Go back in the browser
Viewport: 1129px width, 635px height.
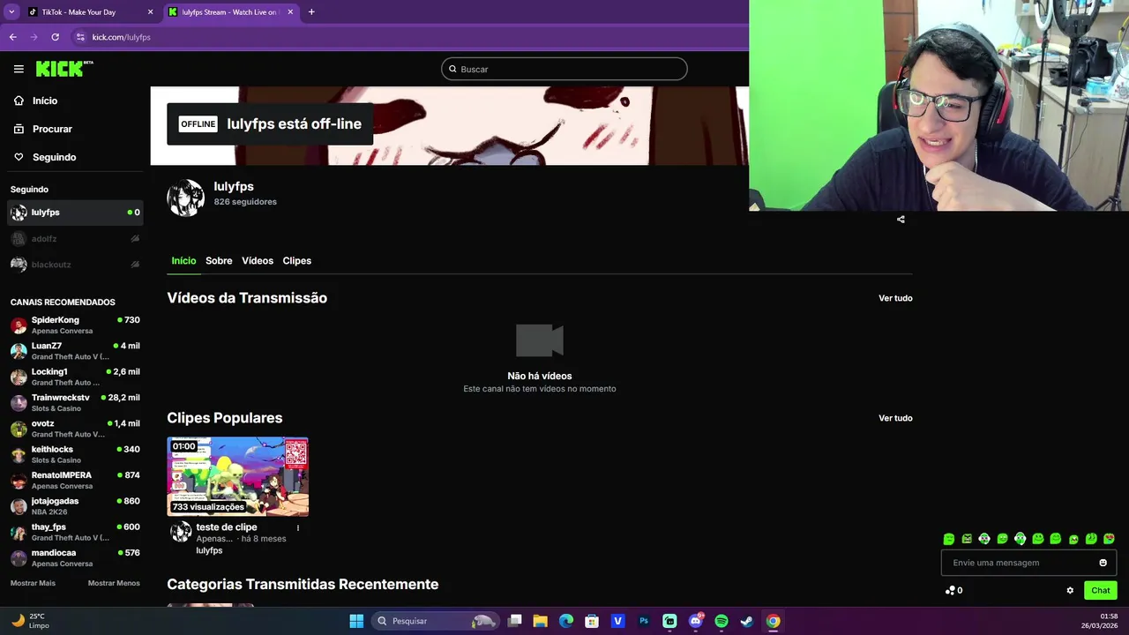pos(12,37)
